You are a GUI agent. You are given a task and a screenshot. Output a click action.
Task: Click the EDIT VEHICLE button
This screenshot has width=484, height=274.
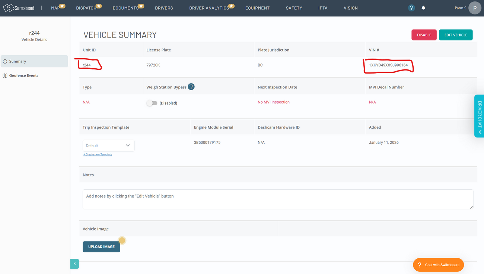[456, 35]
